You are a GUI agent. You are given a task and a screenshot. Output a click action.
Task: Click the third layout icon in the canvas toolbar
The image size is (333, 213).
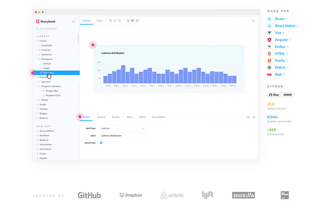[137, 20]
